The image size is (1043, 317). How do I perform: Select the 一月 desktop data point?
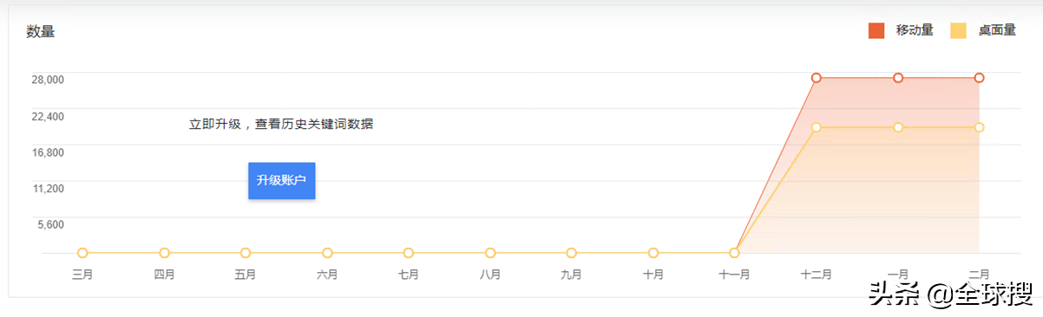click(x=898, y=127)
